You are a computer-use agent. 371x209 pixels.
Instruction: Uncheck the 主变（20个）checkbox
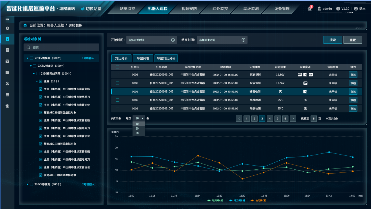click(41, 81)
